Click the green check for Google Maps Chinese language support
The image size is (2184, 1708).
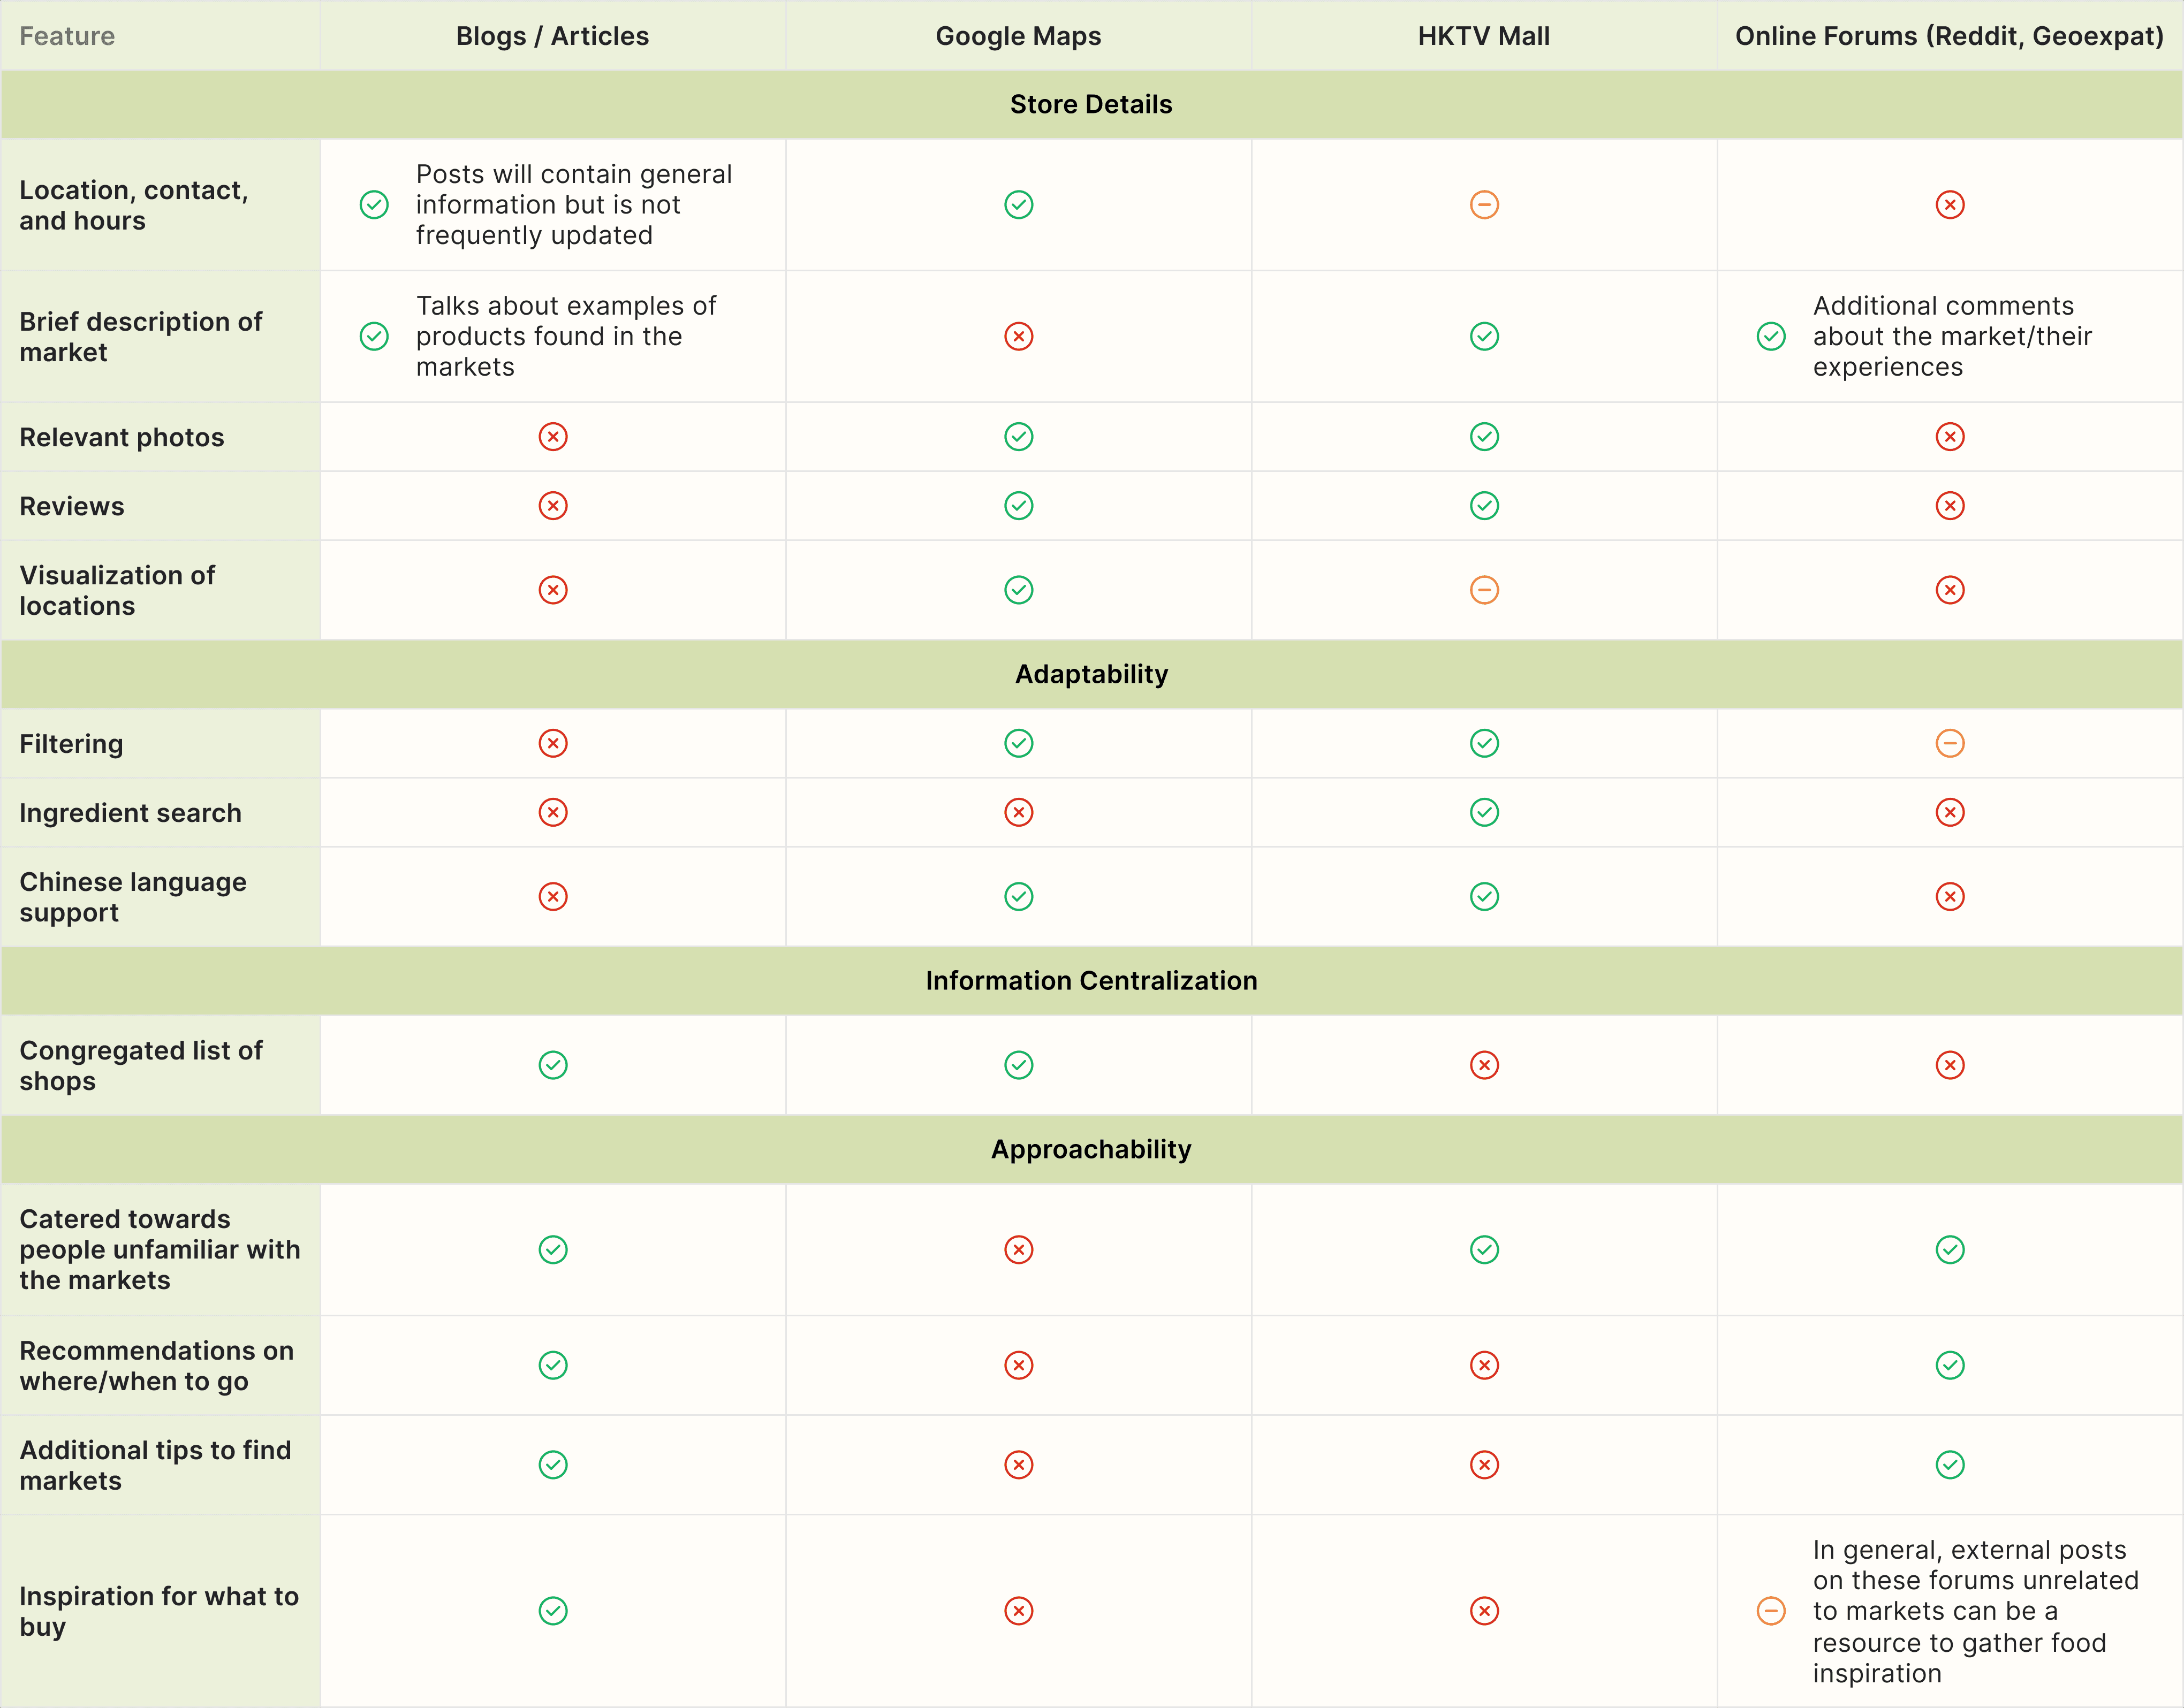[1019, 896]
